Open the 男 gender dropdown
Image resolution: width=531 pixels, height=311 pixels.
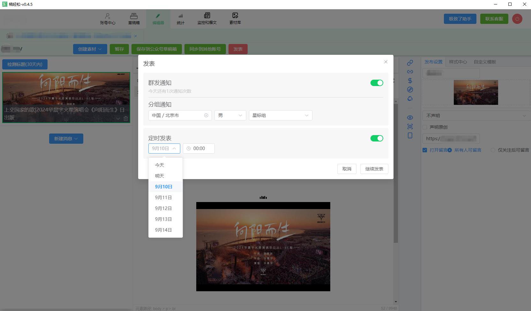[x=230, y=115]
